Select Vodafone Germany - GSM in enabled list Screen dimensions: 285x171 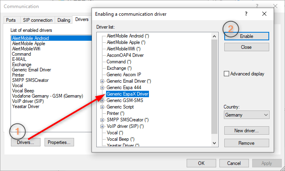click(x=47, y=96)
